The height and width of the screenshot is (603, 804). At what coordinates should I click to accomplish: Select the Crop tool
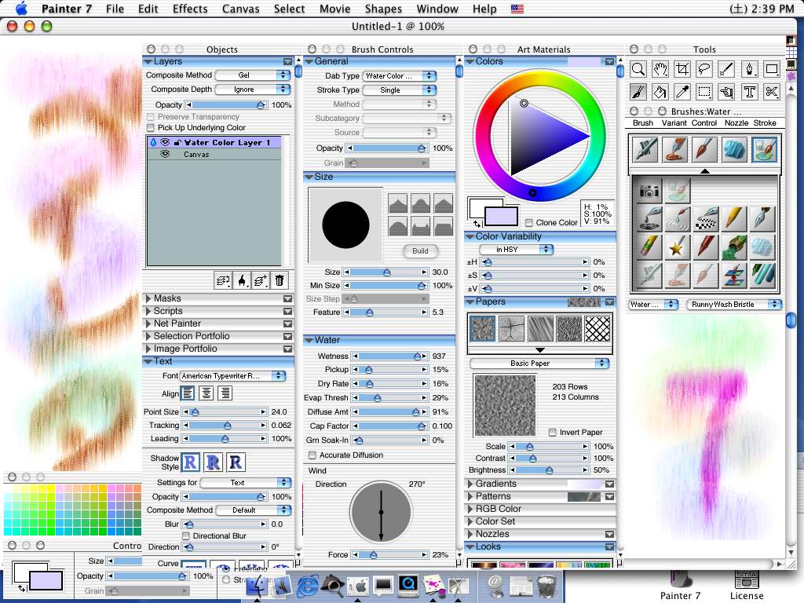(682, 69)
